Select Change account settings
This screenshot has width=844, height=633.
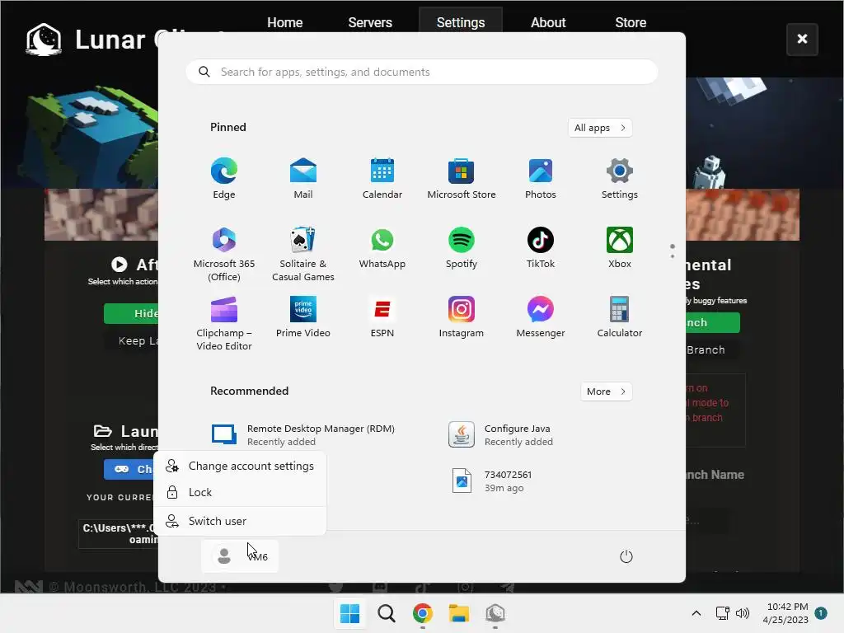coord(240,467)
